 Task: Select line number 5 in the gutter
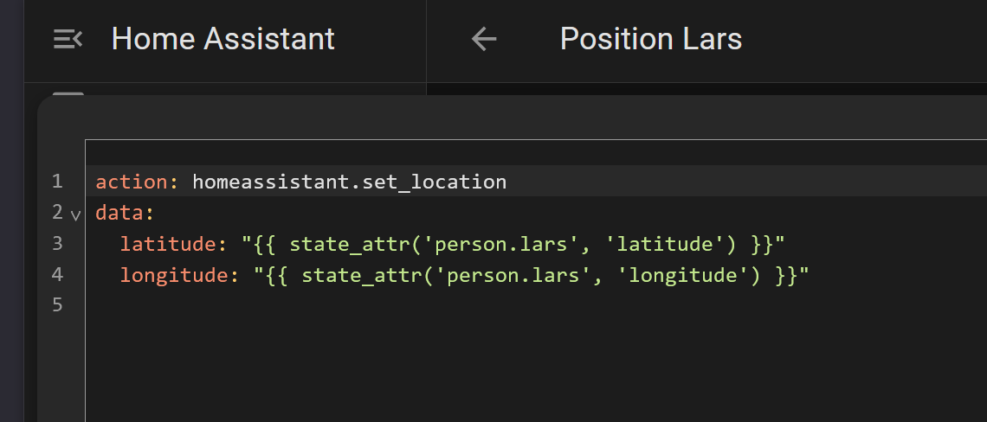point(57,305)
